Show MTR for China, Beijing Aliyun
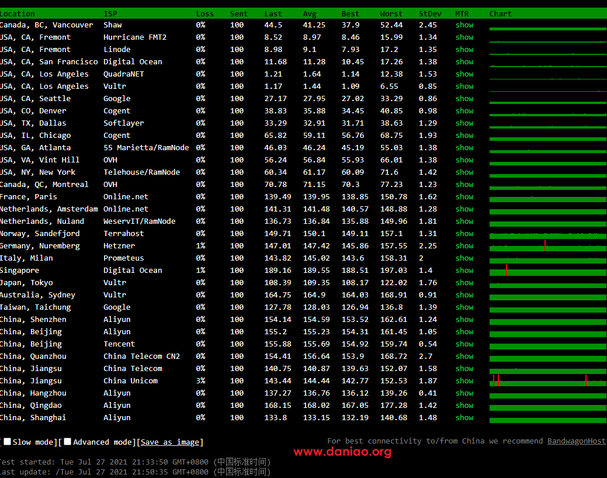The width and height of the screenshot is (607, 478). pos(464,331)
